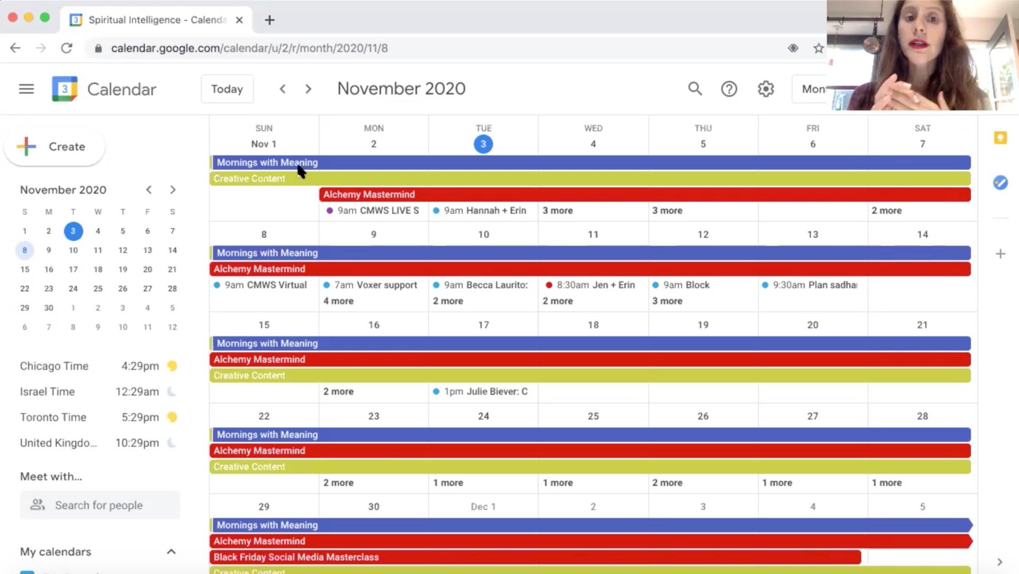Open the Support help icon

pyautogui.click(x=729, y=89)
